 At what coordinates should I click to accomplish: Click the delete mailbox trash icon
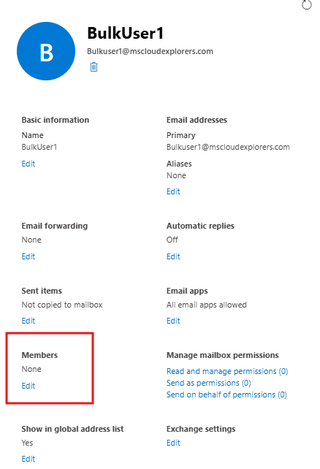pos(94,66)
